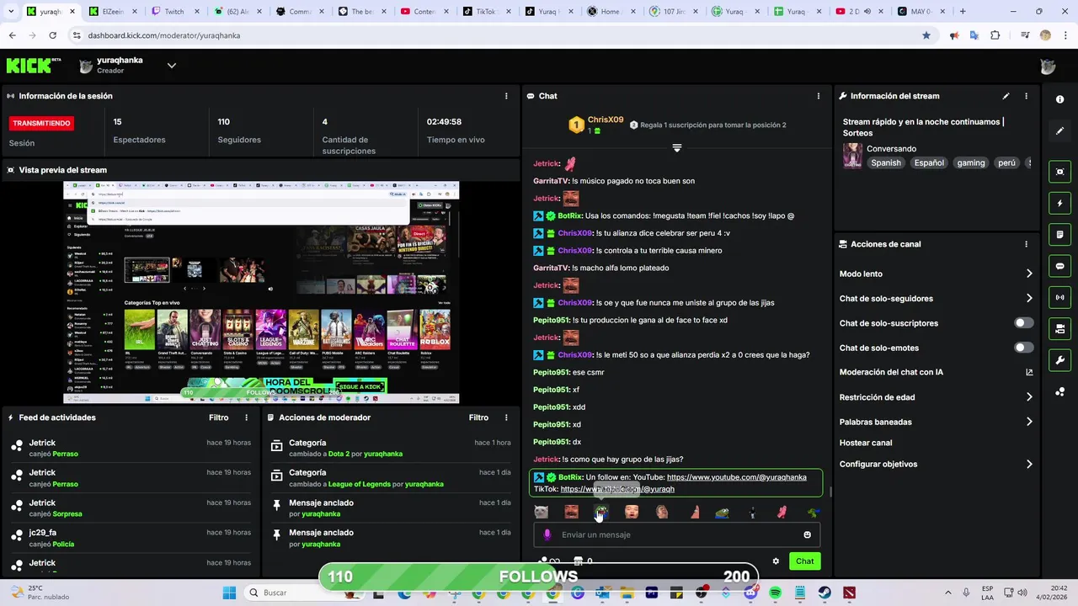Open stream info icon in right sidebar
This screenshot has width=1078, height=606.
[x=1059, y=99]
